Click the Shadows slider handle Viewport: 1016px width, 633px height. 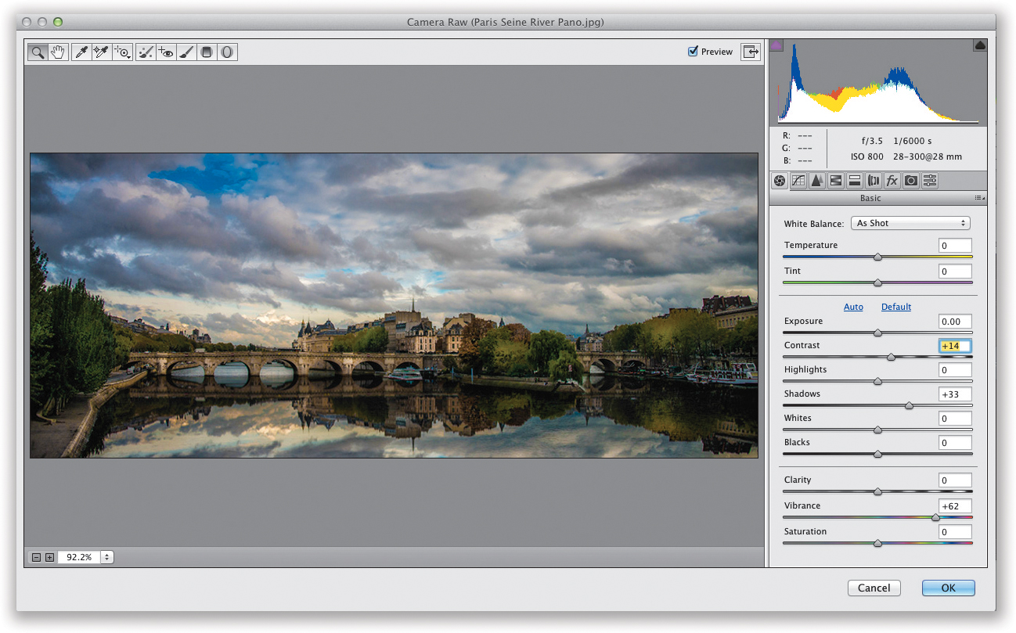click(x=909, y=405)
